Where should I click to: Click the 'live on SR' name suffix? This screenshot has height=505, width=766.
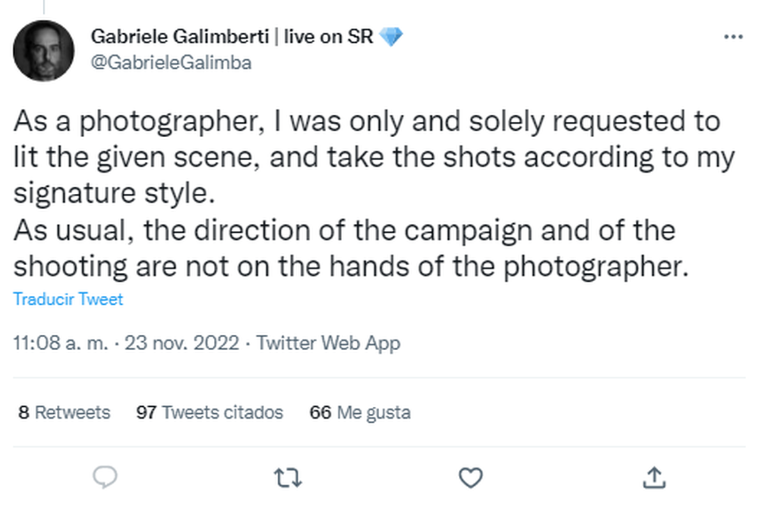(x=328, y=37)
